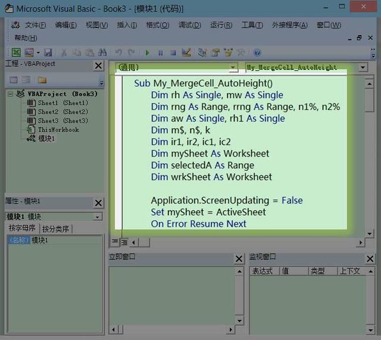Open the 编辑(E) menu

(65, 25)
